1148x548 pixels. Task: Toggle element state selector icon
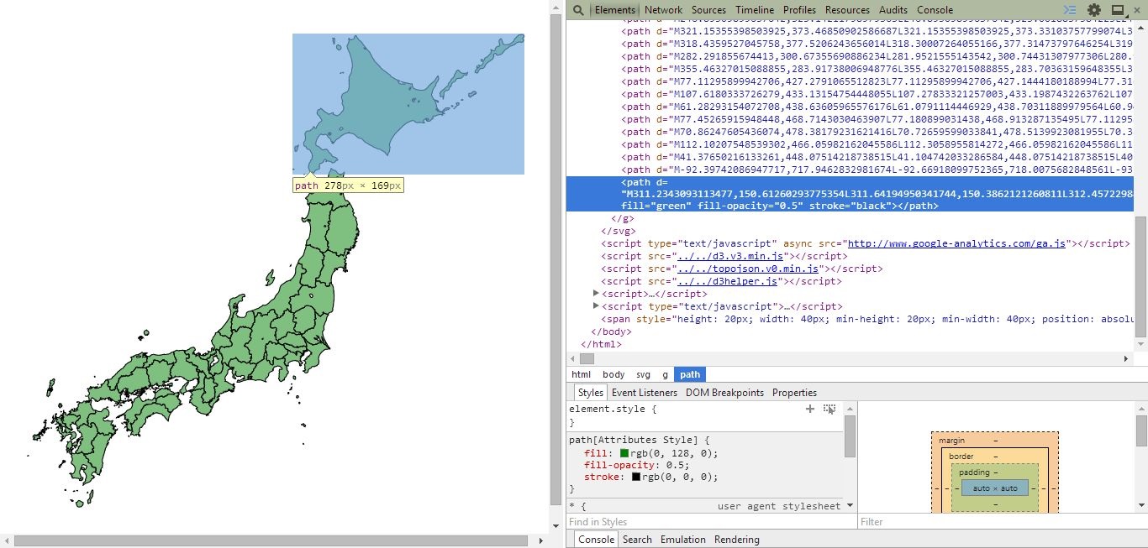click(x=829, y=409)
